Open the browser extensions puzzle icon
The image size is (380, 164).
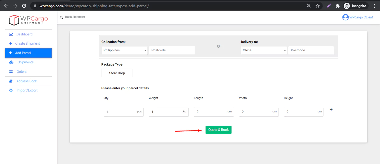pos(337,6)
